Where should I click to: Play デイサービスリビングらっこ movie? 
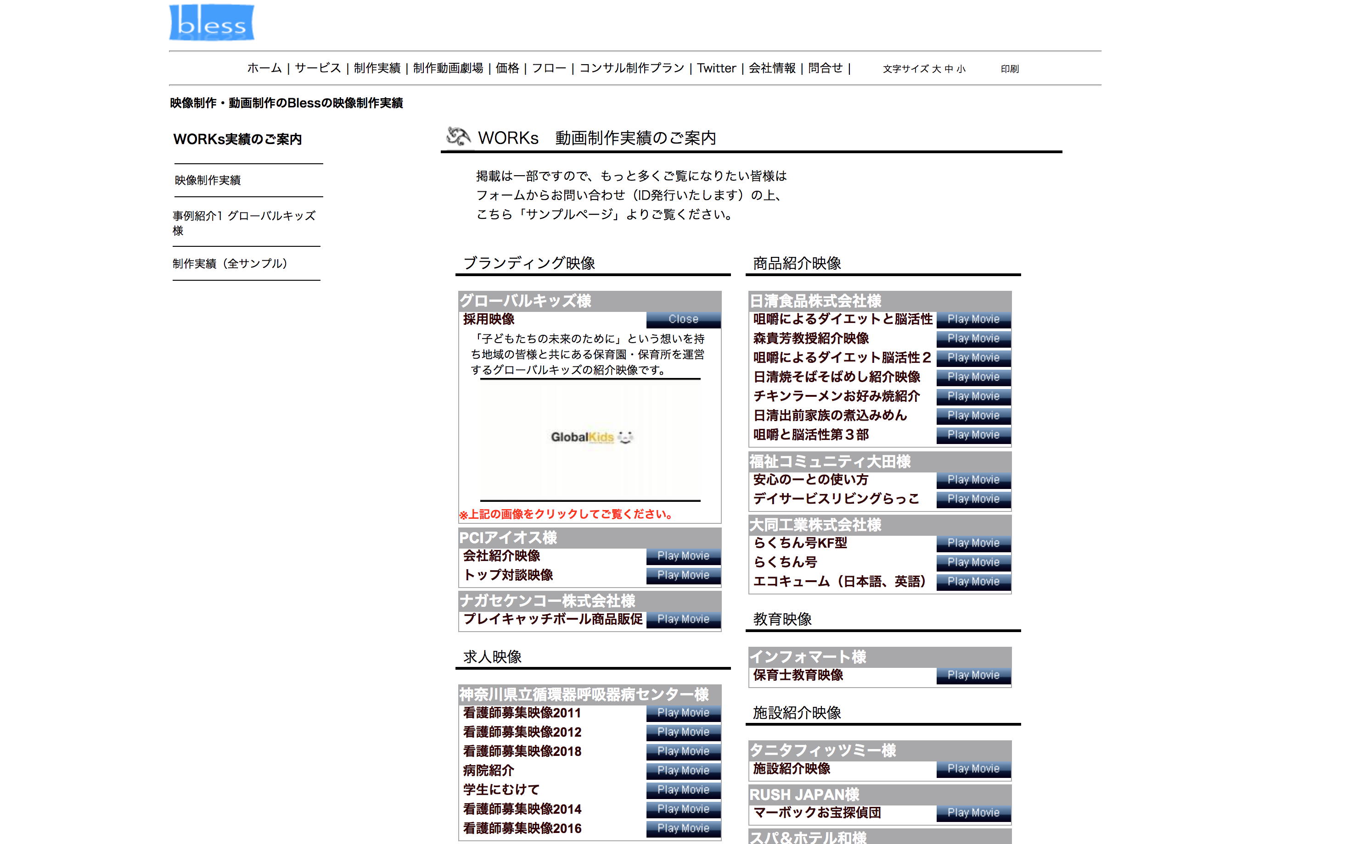(973, 499)
